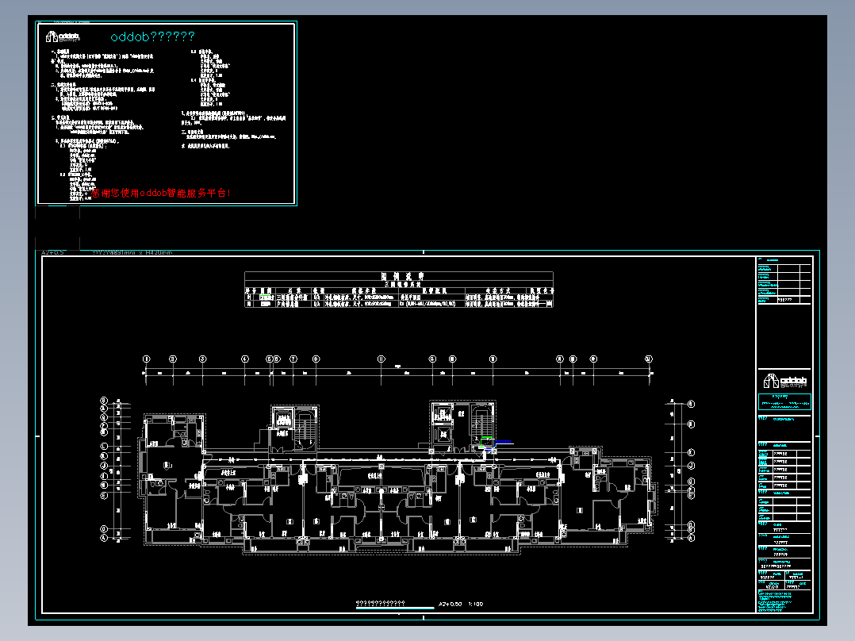
Task: Select axis bubble 7 in the top grid row
Action: coord(293,359)
